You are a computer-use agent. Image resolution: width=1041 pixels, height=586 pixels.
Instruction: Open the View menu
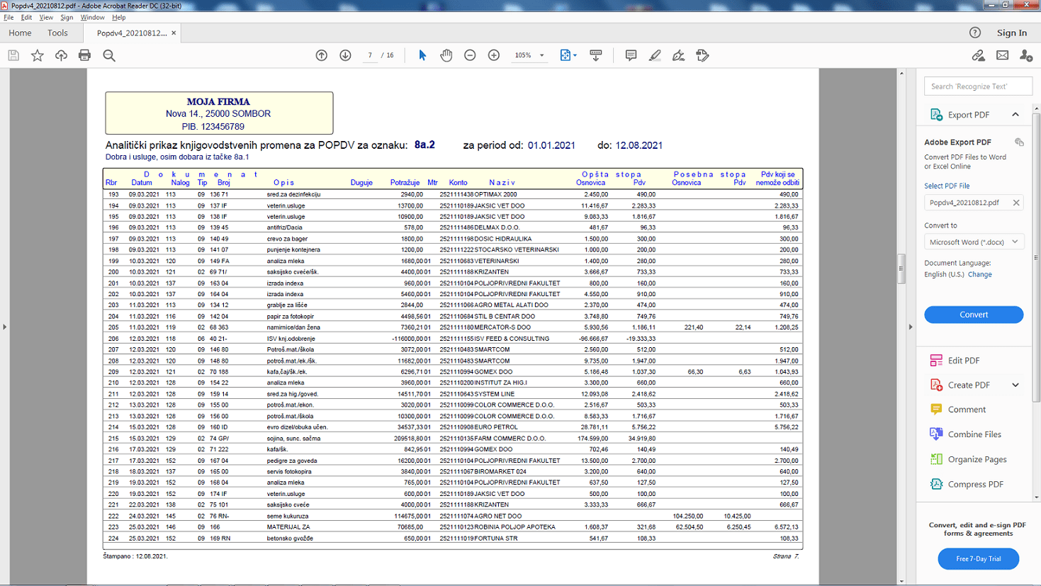(x=46, y=18)
